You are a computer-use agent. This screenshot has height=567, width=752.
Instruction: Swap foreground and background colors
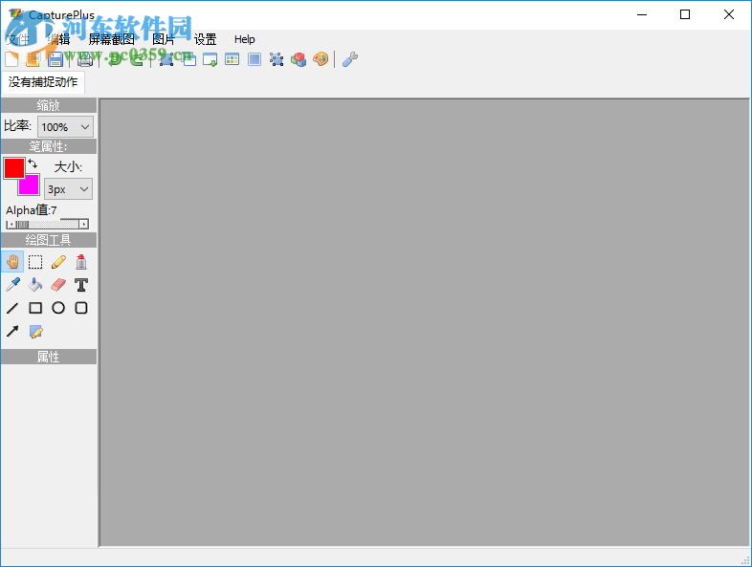pos(33,164)
